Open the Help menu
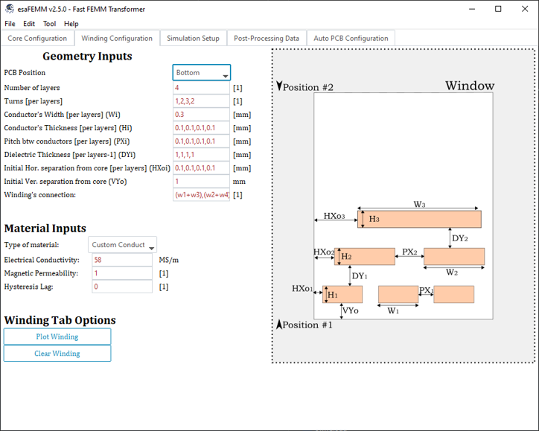Image resolution: width=539 pixels, height=431 pixels. [71, 24]
